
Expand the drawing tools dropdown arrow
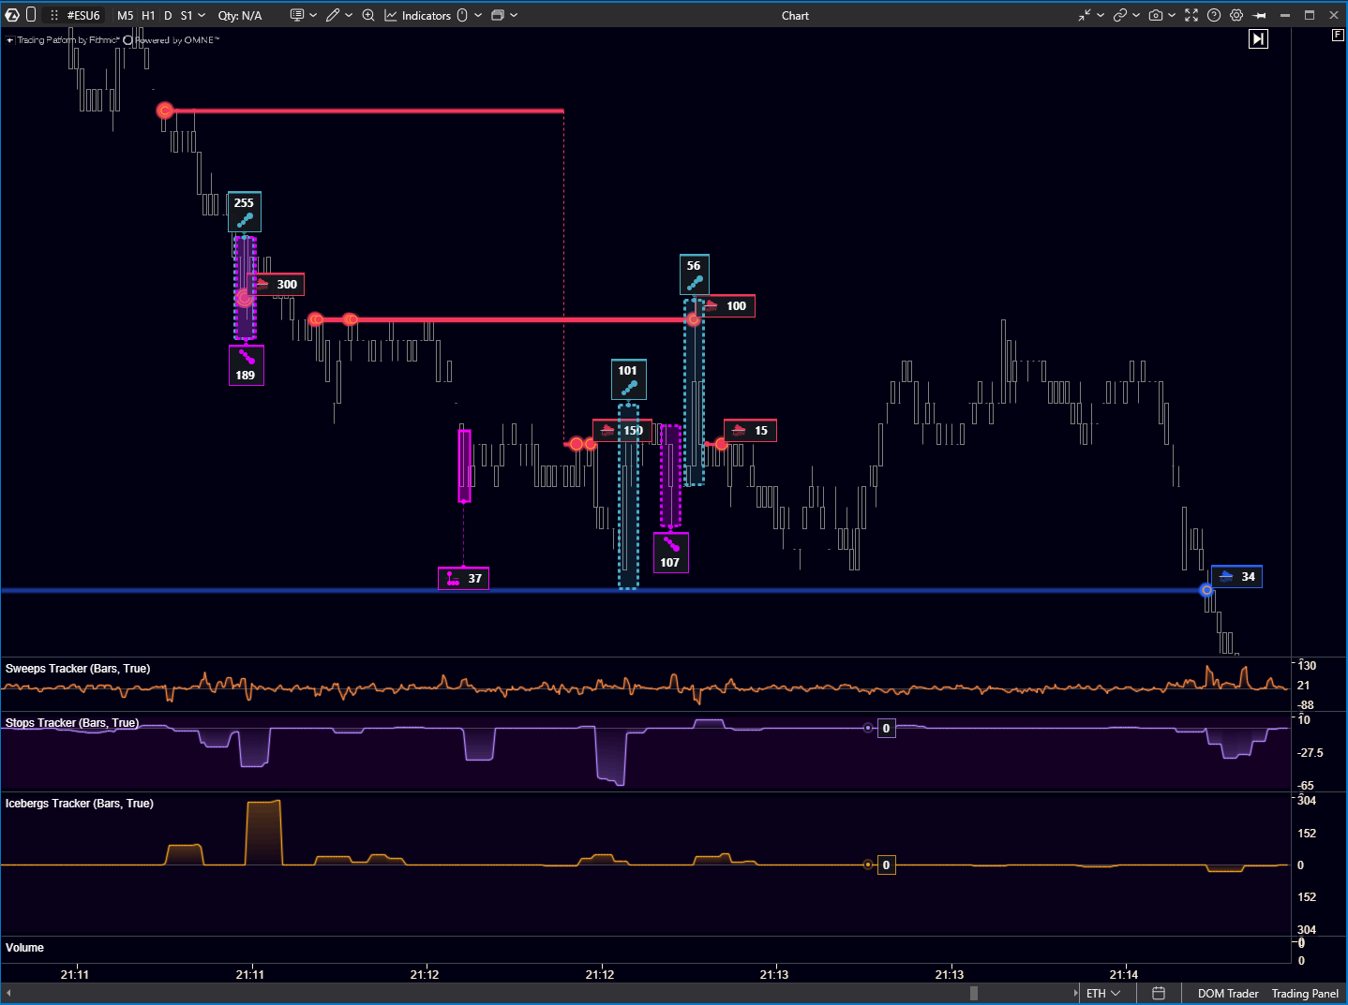tap(349, 16)
